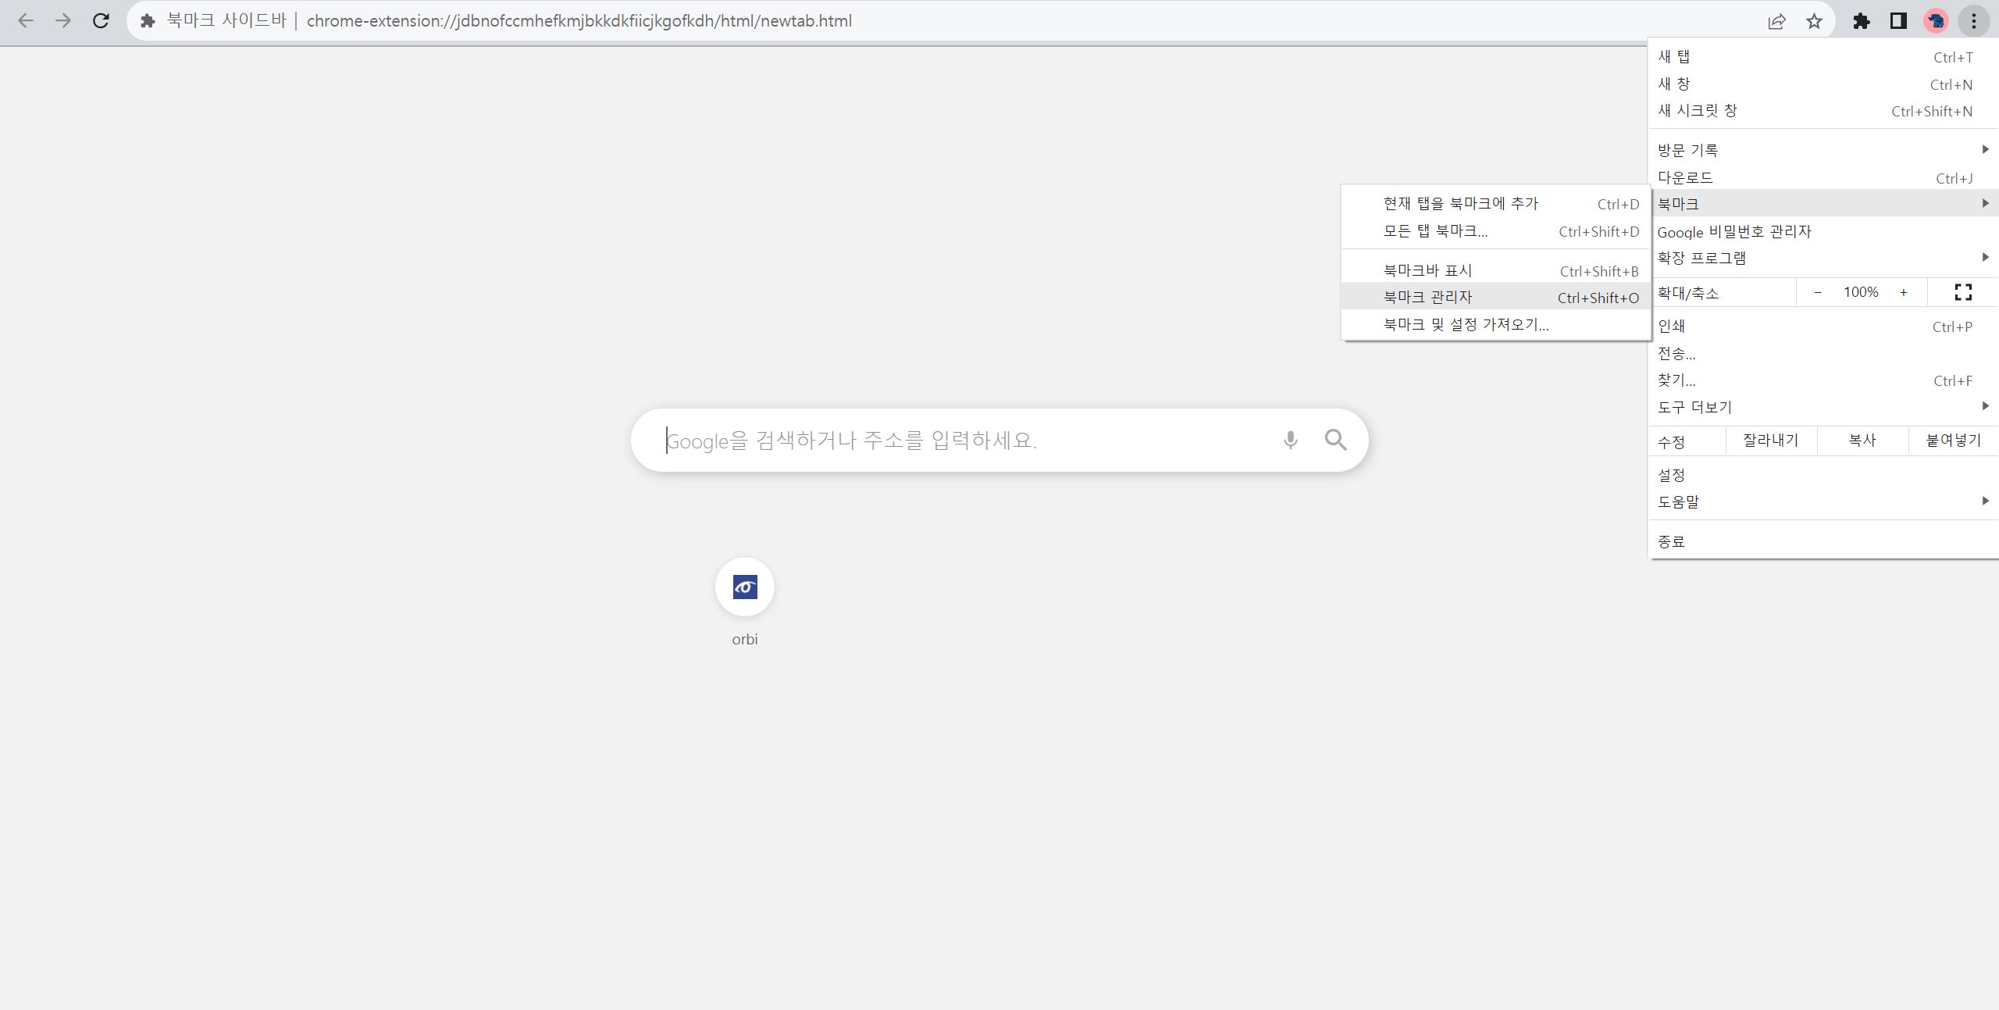Viewport: 1999px width, 1010px height.
Task: Click the browser forward arrow
Action: point(63,21)
